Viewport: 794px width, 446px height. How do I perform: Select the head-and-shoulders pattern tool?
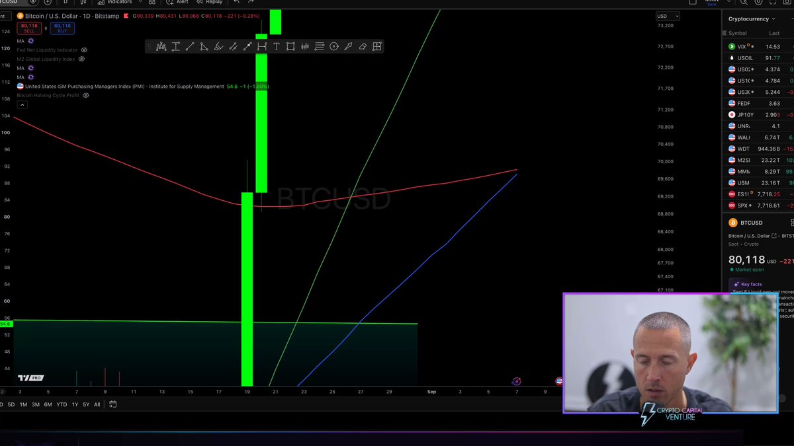click(x=161, y=46)
